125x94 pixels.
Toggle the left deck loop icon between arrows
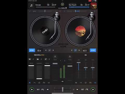(49, 50)
